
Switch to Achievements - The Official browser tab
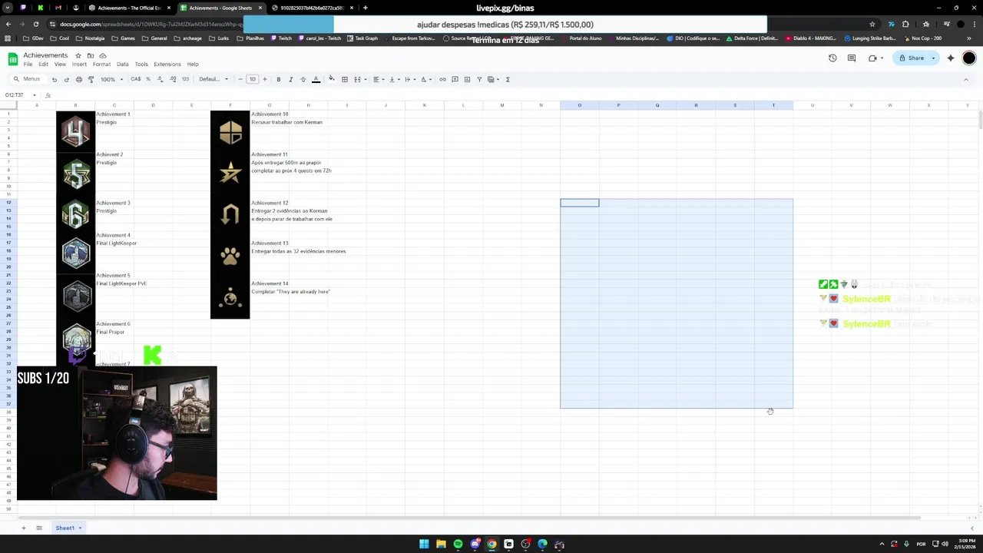129,8
